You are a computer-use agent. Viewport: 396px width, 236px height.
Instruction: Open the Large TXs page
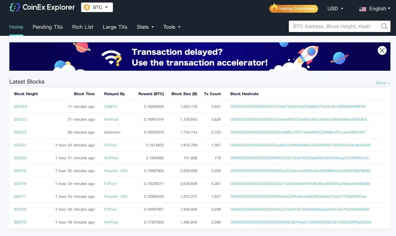click(x=115, y=27)
